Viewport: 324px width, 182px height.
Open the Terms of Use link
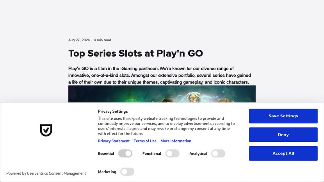[x=145, y=141]
